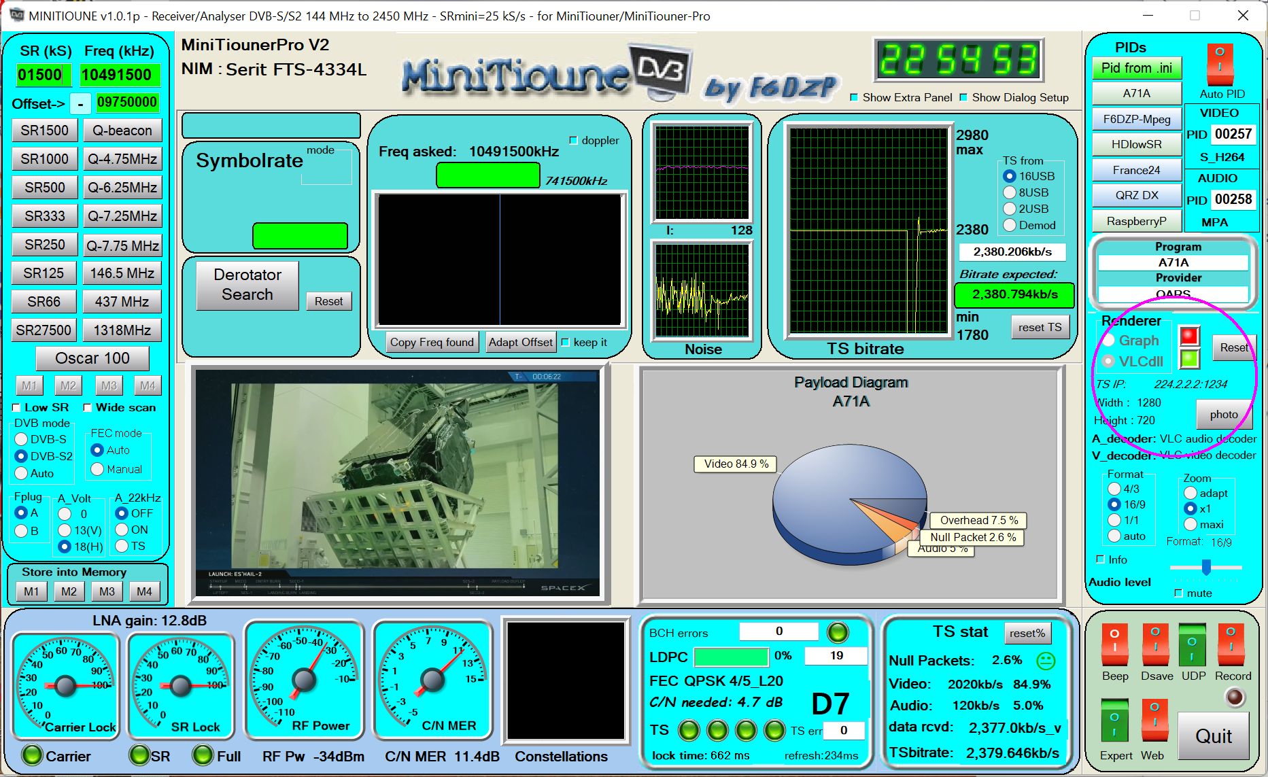Image resolution: width=1268 pixels, height=777 pixels.
Task: Click the red renderer stop square
Action: click(x=1189, y=336)
